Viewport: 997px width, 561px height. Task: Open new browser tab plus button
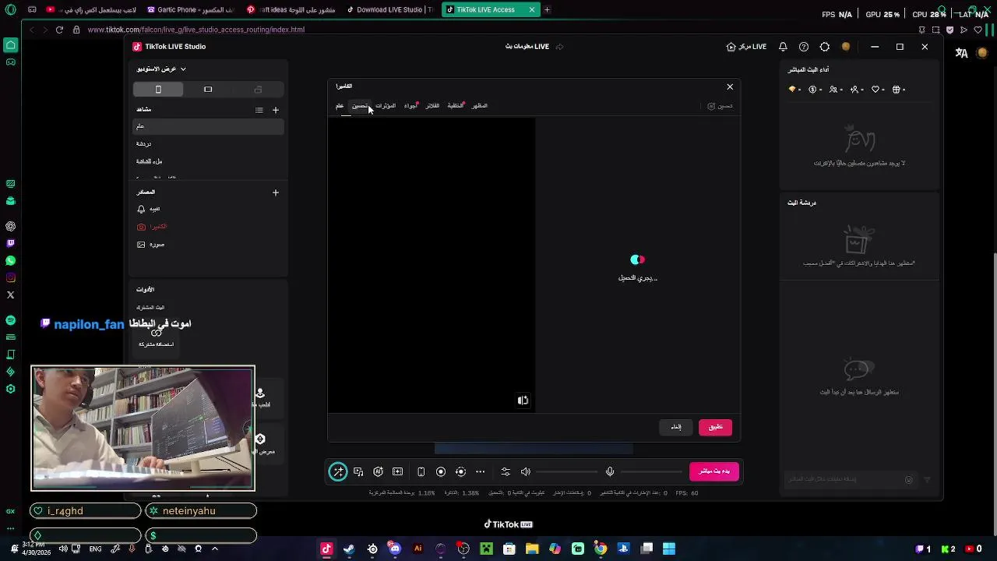tap(547, 9)
